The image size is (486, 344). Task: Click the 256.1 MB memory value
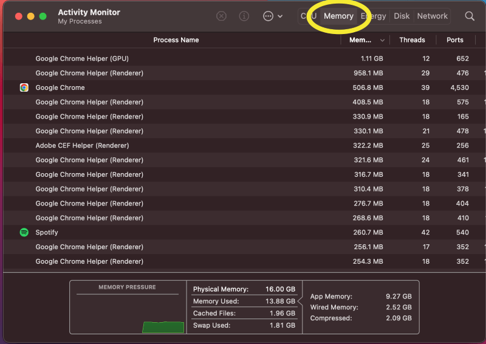pos(368,247)
